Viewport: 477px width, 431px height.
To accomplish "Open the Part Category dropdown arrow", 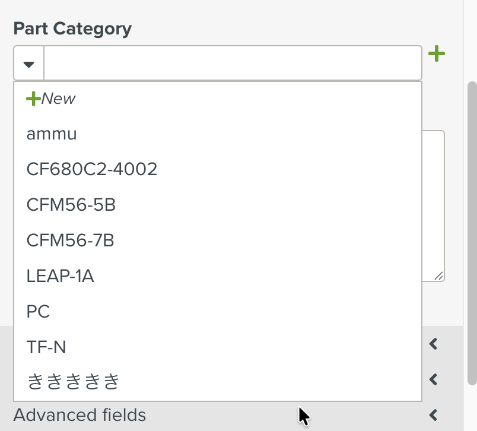I will pos(29,64).
